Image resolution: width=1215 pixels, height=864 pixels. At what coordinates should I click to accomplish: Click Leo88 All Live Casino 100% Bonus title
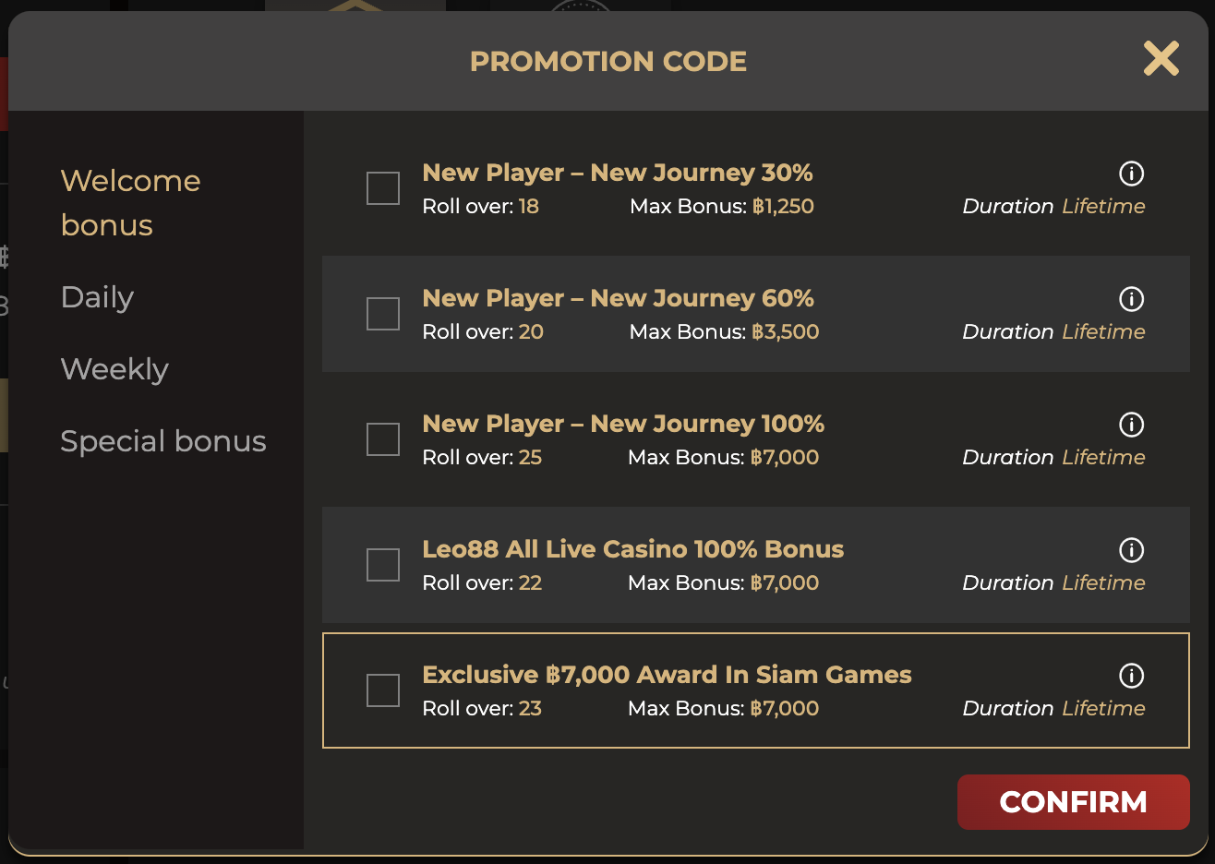pyautogui.click(x=632, y=549)
